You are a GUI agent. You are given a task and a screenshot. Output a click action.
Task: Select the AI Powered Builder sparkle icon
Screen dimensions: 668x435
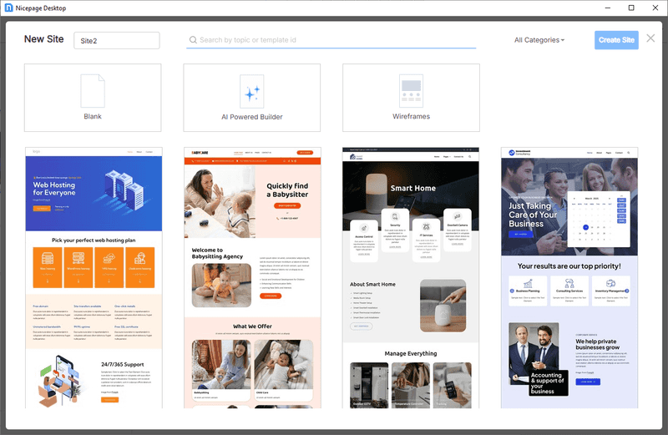coord(252,92)
